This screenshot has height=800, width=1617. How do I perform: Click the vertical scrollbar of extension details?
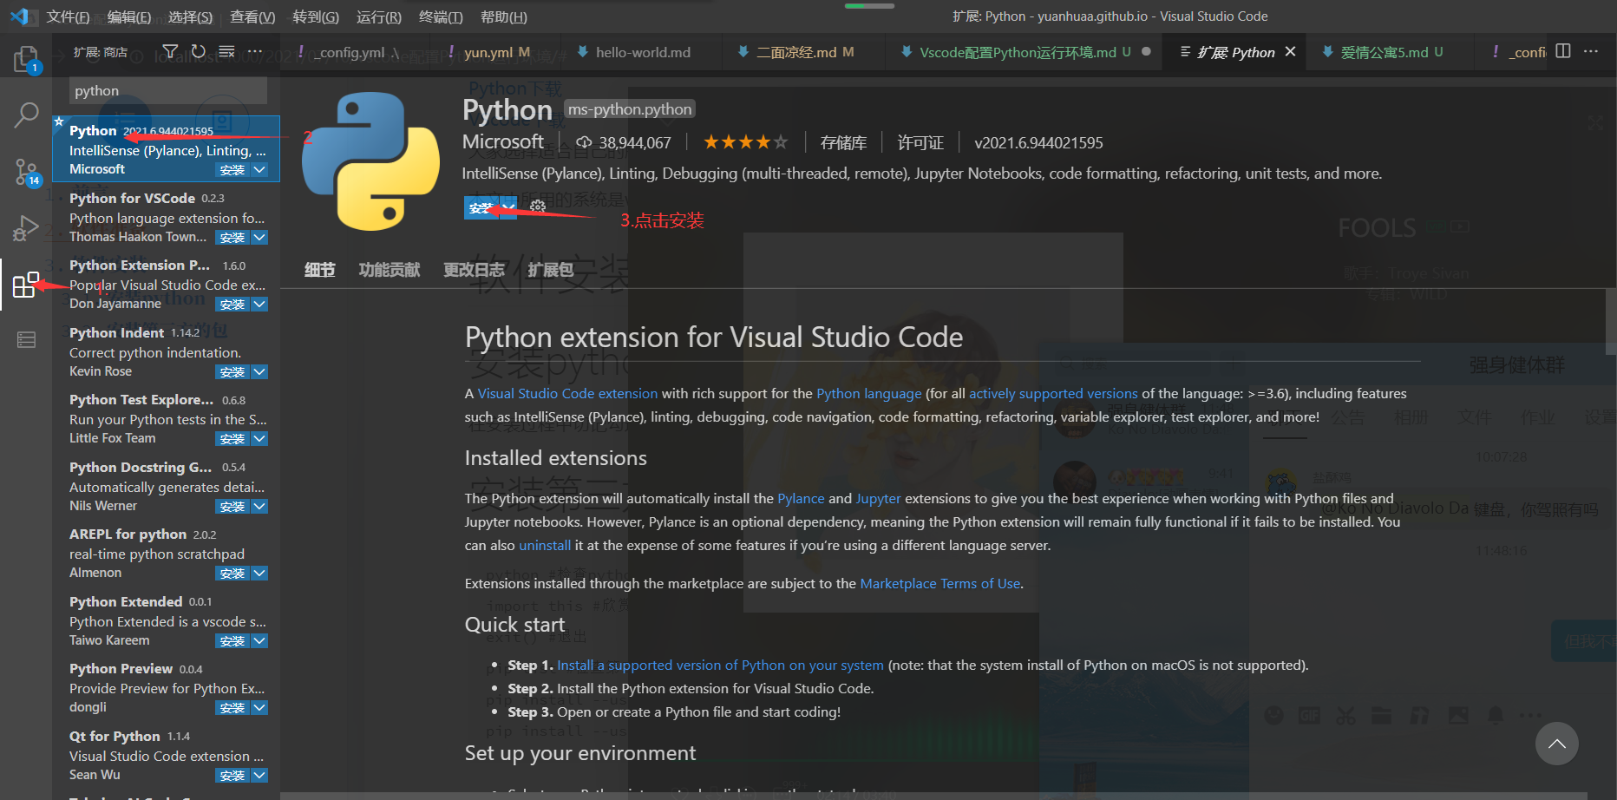pyautogui.click(x=1611, y=322)
